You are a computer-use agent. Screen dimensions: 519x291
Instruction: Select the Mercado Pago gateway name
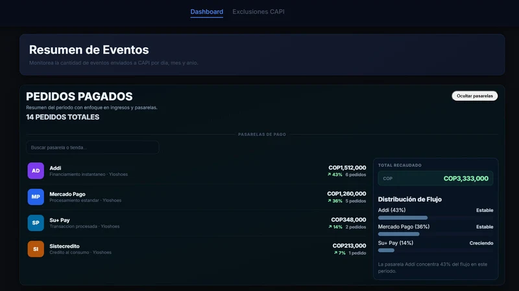pos(67,194)
